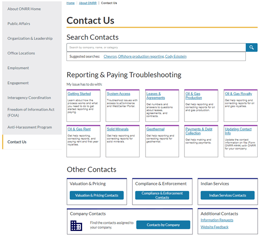Click the Oil & Gas Royalty link
The height and width of the screenshot is (239, 264).
coord(238,94)
